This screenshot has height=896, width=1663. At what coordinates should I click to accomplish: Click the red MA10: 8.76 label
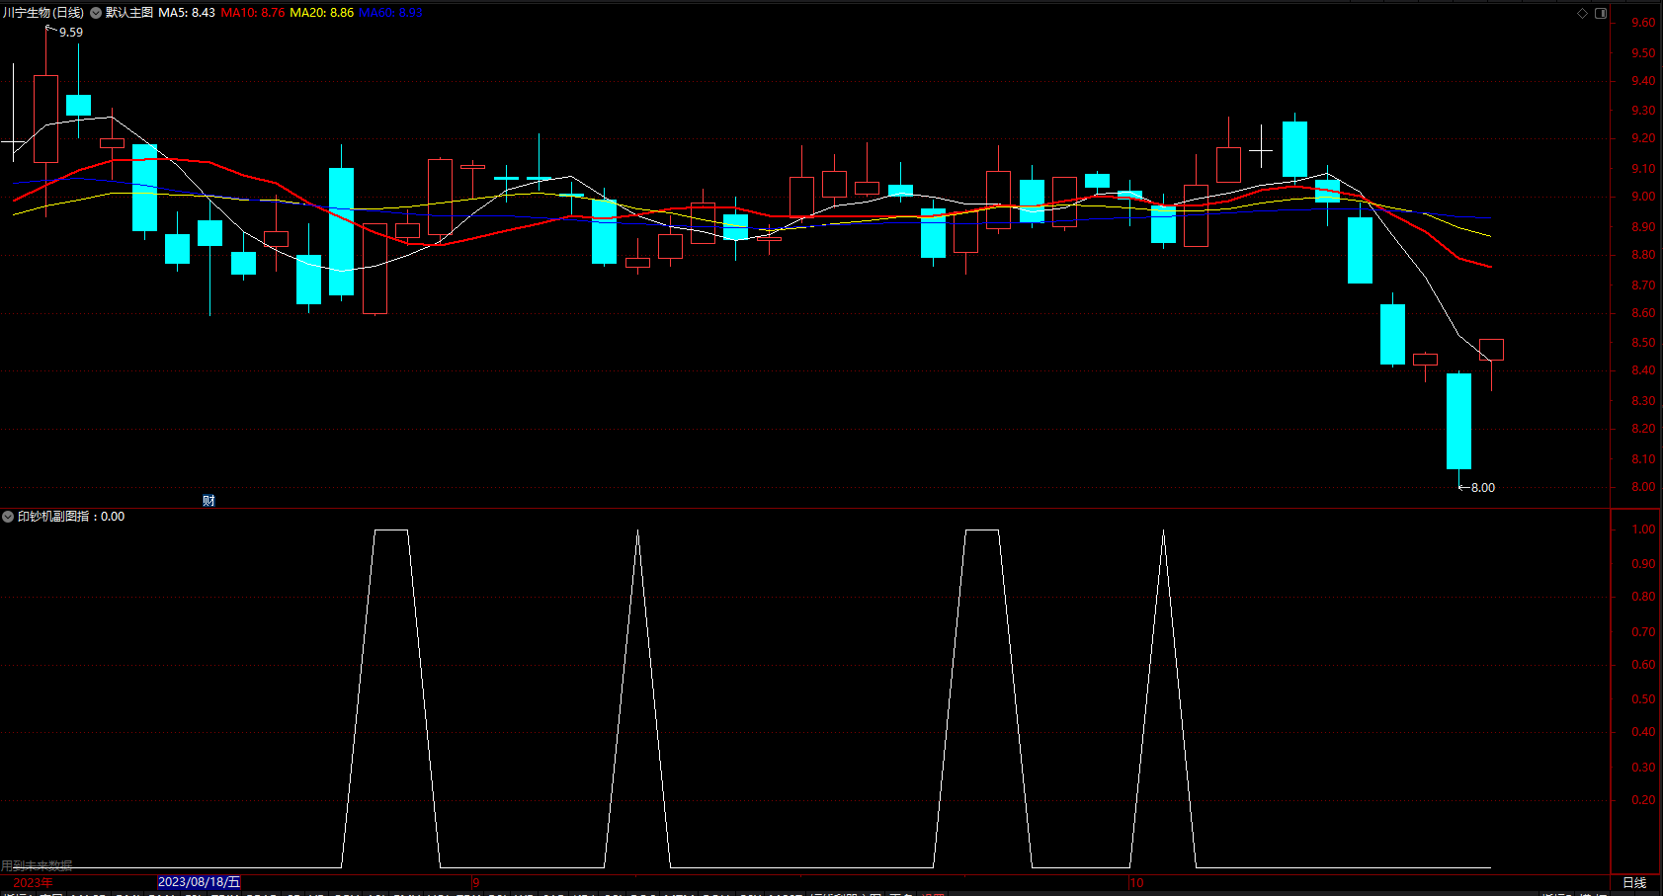253,13
